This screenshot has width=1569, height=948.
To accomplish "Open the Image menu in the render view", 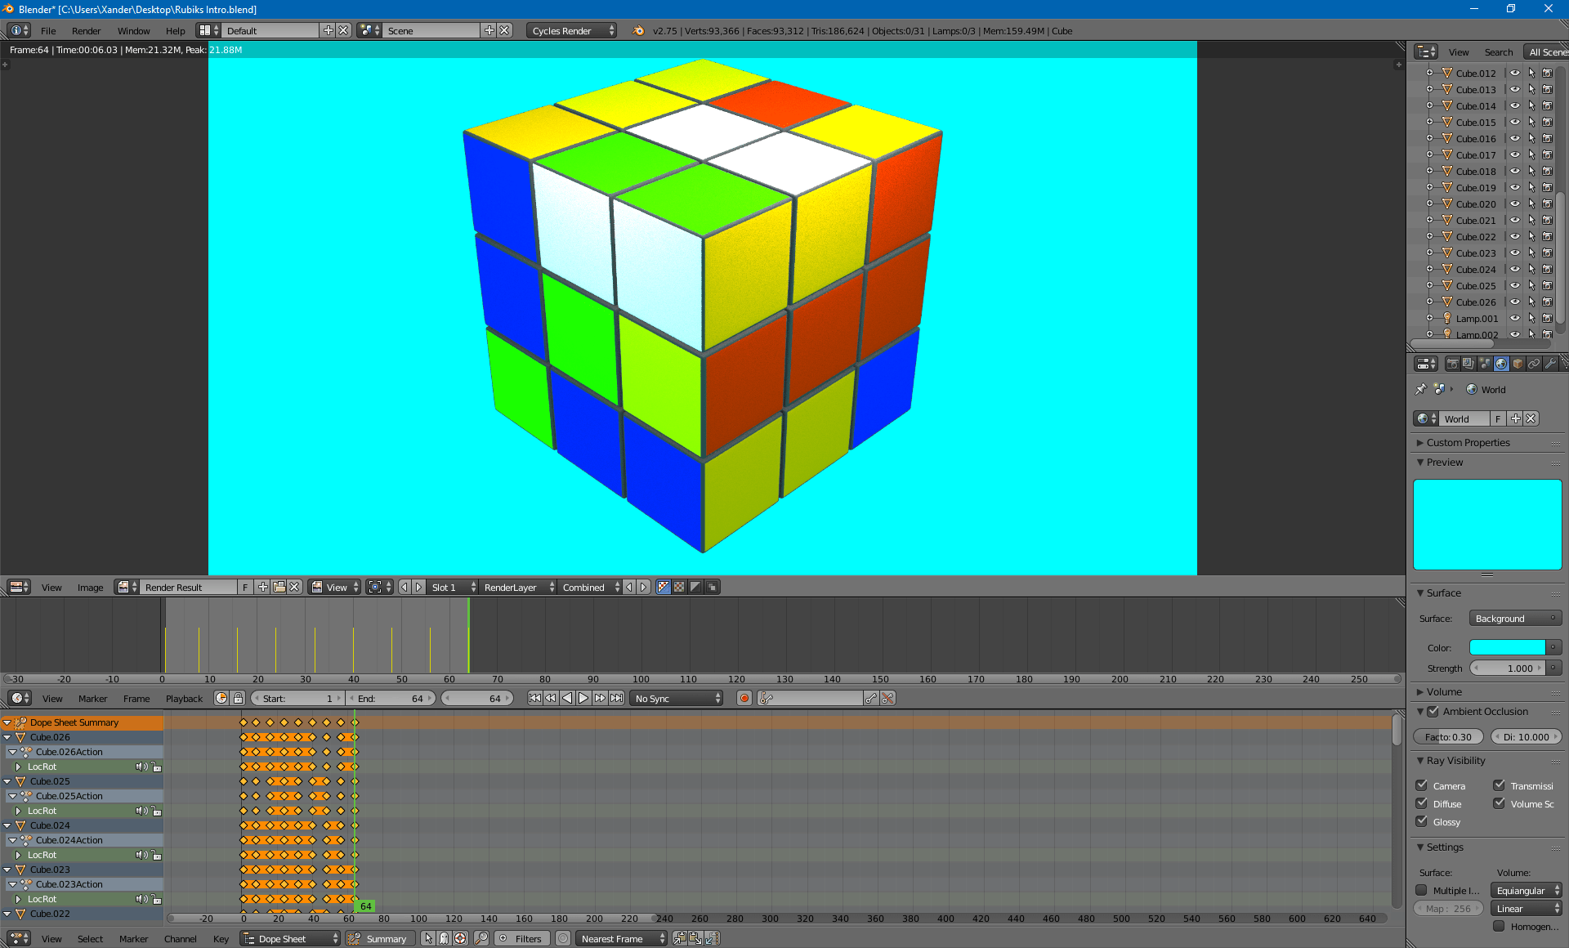I will 90,588.
